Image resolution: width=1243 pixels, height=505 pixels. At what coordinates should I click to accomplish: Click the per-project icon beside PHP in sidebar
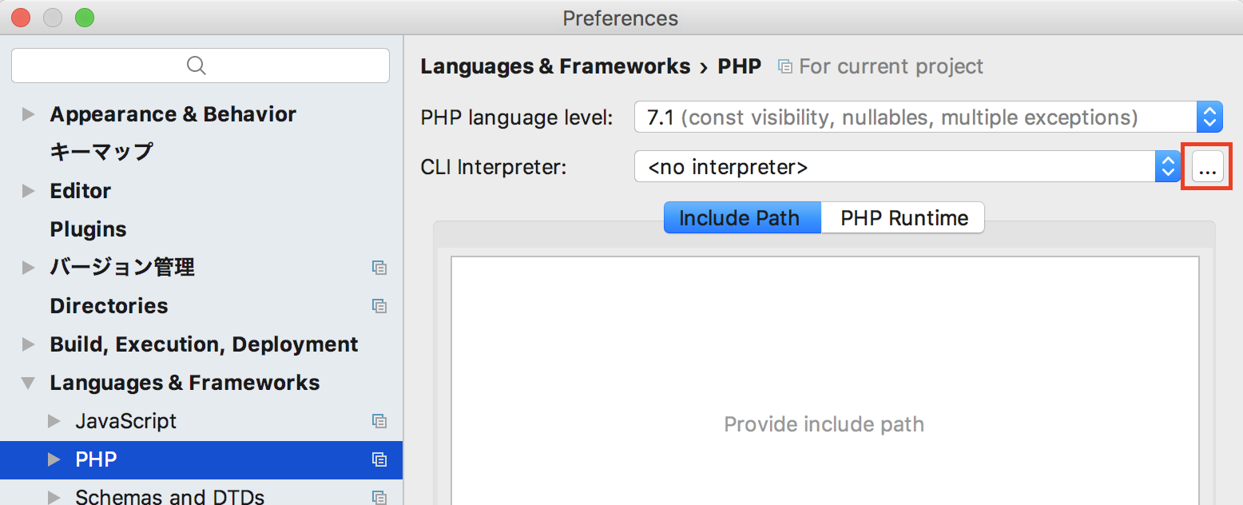[x=380, y=459]
